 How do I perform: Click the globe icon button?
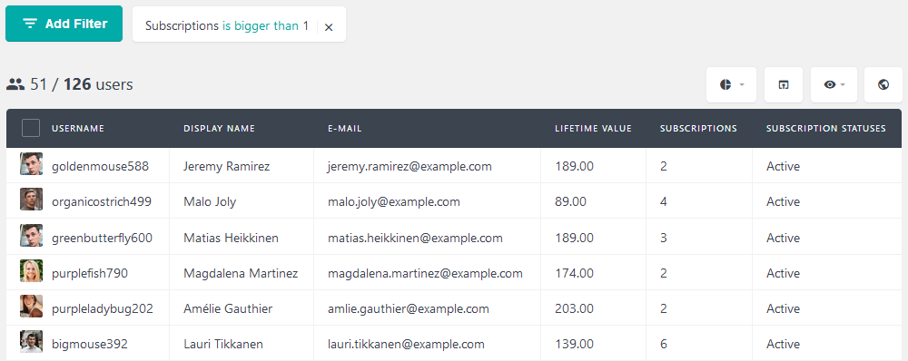tap(883, 84)
